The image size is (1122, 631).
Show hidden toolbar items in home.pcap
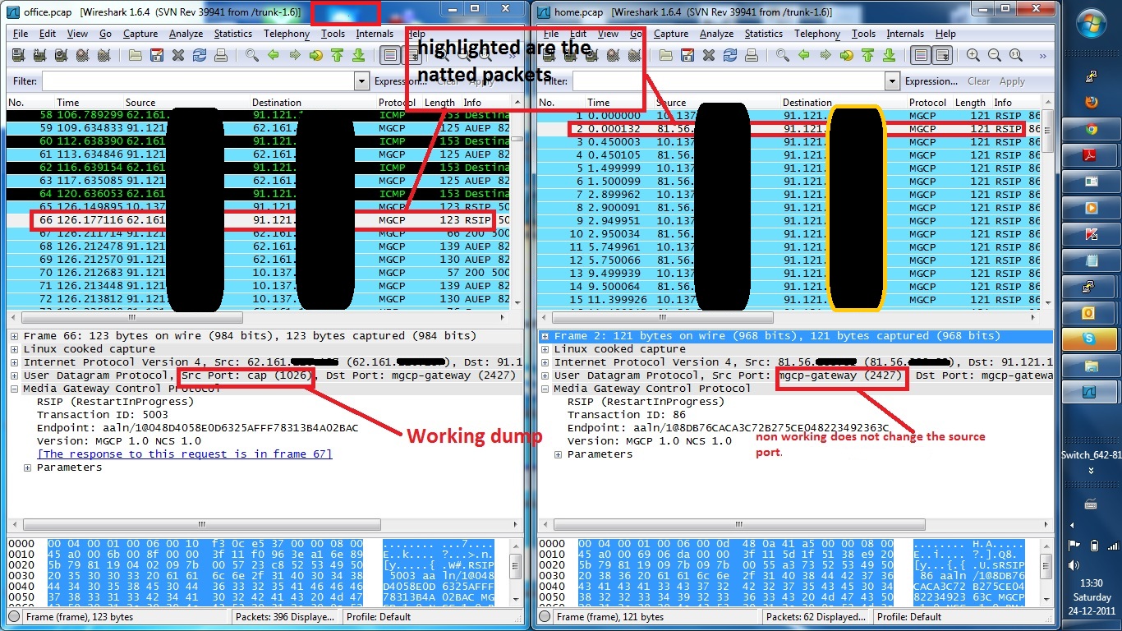[1043, 56]
